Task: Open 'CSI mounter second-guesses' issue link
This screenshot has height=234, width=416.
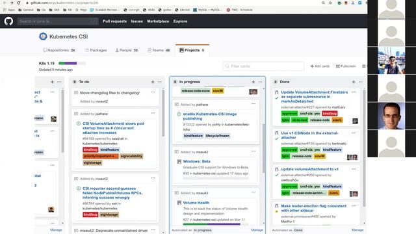Action: [x=112, y=193]
